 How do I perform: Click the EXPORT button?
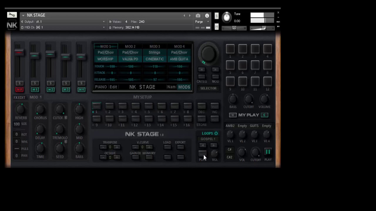(x=180, y=147)
